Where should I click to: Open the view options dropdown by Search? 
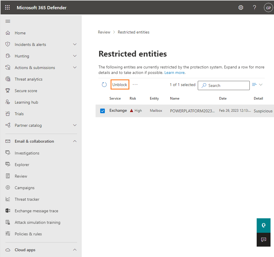(x=257, y=85)
